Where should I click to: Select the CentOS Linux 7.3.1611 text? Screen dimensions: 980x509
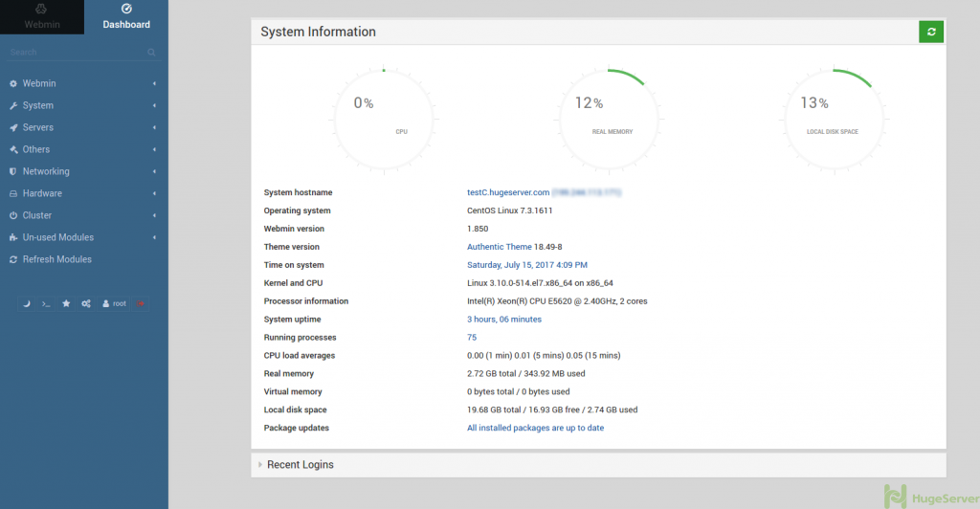tap(510, 210)
